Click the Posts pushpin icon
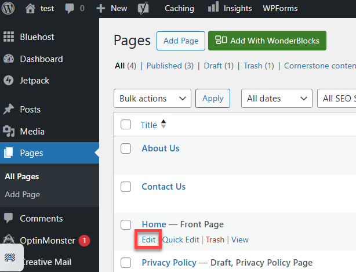356x272 pixels. click(x=9, y=109)
